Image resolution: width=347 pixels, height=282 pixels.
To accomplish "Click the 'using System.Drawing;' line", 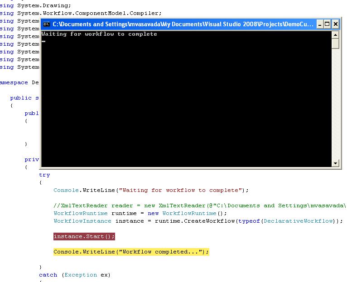I will pos(35,5).
